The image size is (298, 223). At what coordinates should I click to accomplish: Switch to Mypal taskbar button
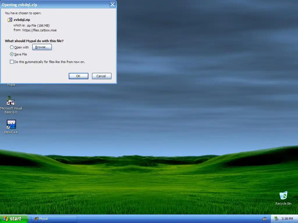click(54, 219)
